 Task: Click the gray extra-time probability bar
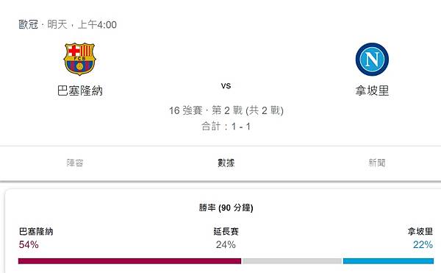(x=292, y=261)
